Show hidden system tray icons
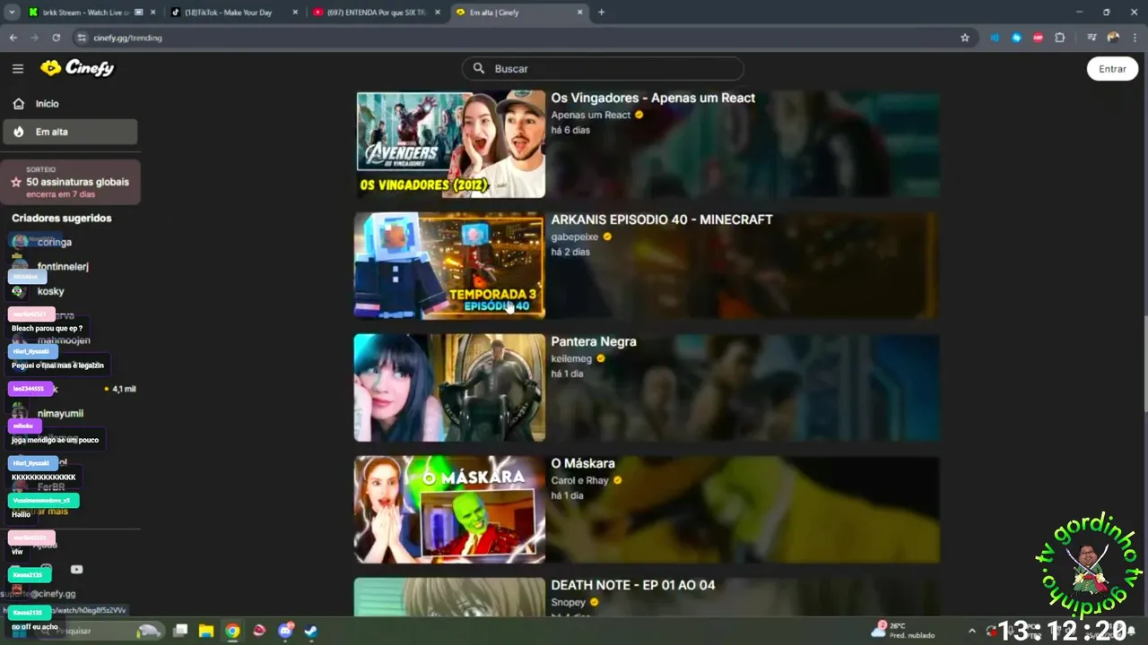 971,631
